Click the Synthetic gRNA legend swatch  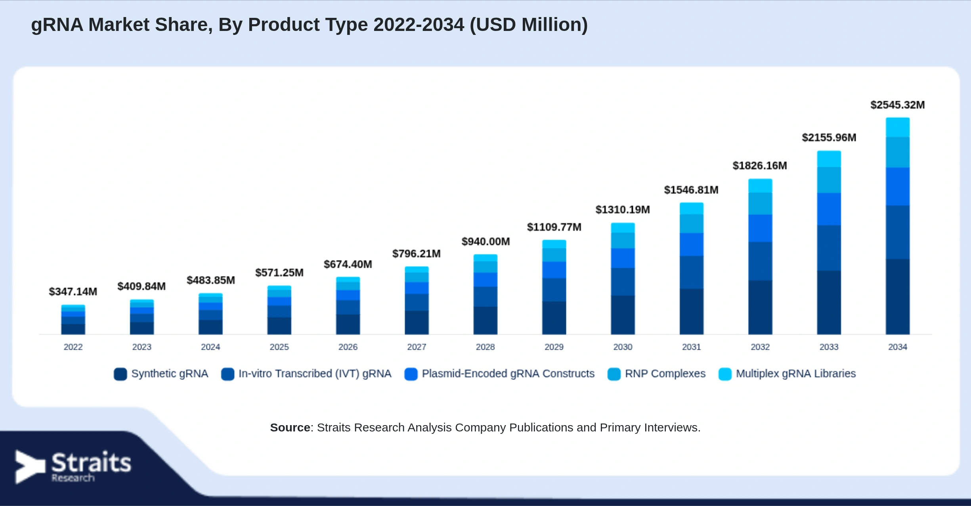click(x=120, y=374)
